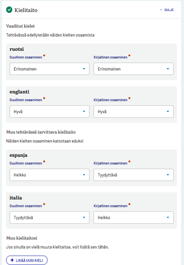Open the englanti Kirjallinen dropdown showing Hyvä
This screenshot has width=184, height=265.
click(x=134, y=111)
